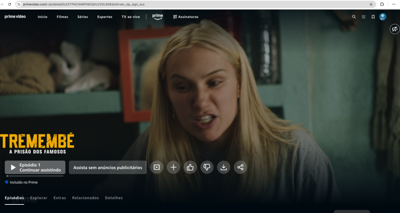Screen dimensions: 400x213
Task: Open the Séries menu
Action: [82, 17]
